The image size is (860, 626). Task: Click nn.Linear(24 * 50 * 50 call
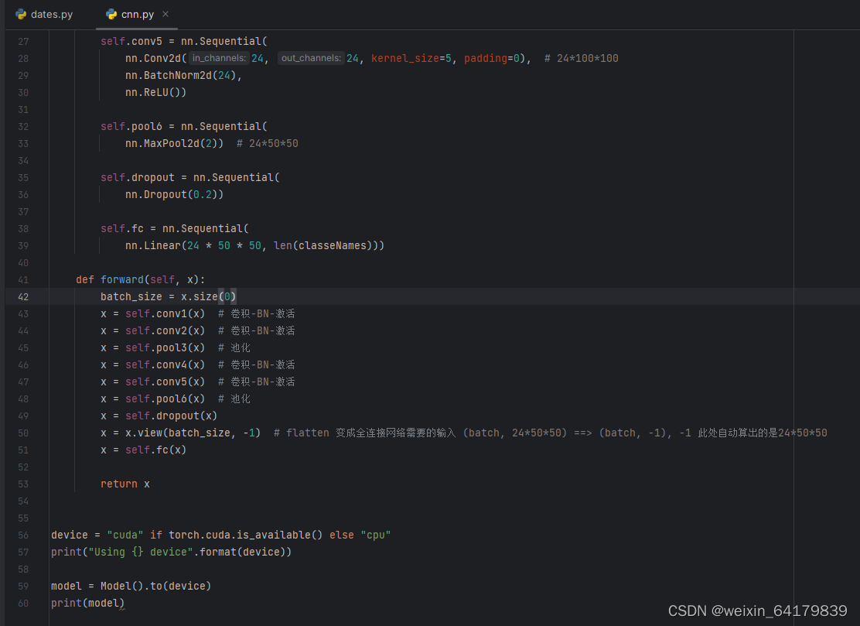[193, 246]
